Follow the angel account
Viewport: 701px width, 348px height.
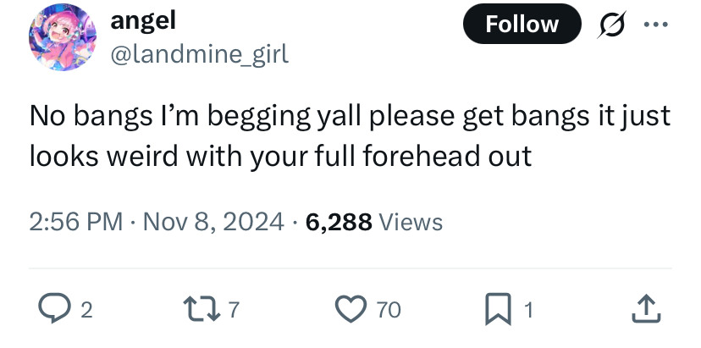pos(522,24)
